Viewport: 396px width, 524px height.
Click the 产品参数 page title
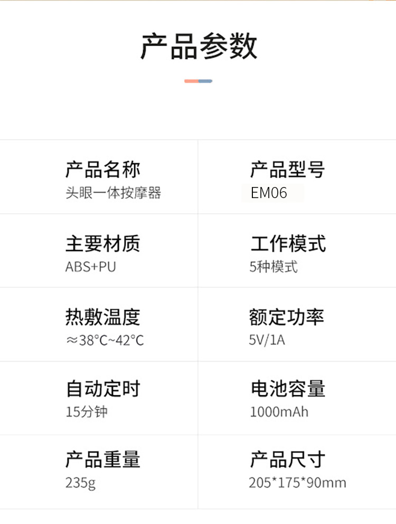[x=198, y=46]
